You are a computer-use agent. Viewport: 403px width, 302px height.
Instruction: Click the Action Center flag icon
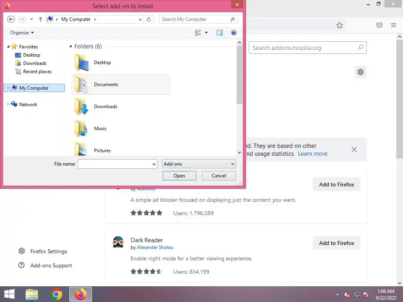point(366,295)
